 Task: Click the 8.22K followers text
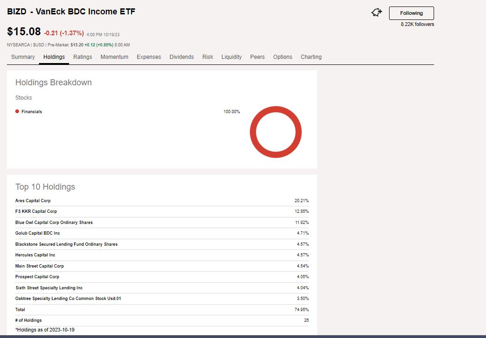[417, 24]
